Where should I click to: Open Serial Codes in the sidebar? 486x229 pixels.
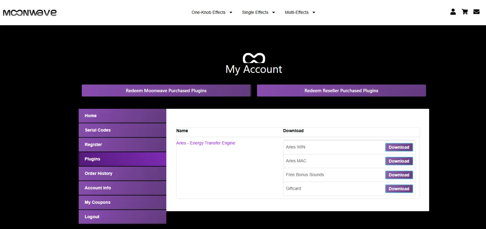(122, 130)
